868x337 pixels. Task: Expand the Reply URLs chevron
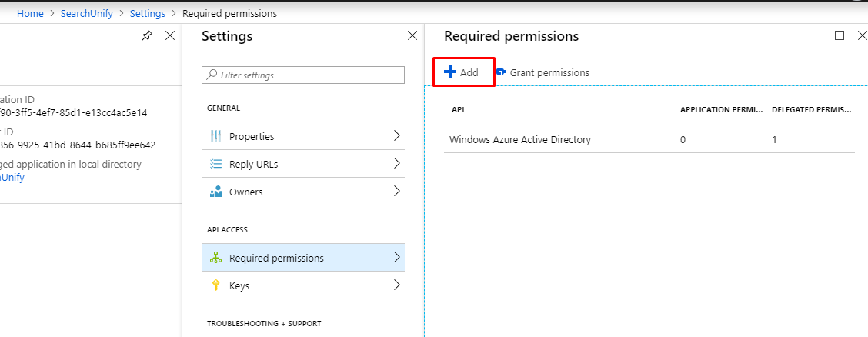click(397, 164)
